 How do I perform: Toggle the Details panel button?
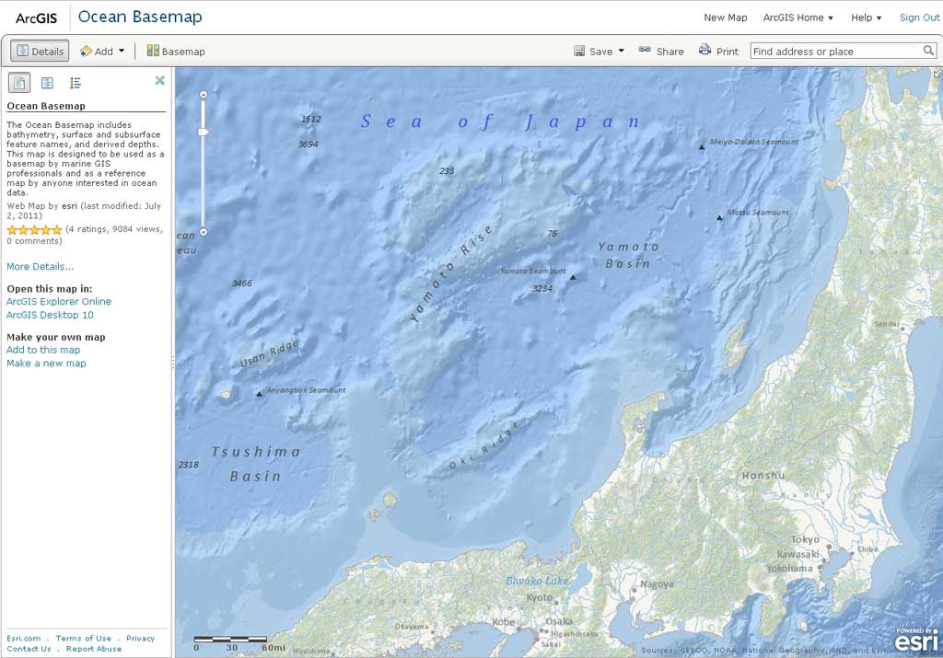(x=40, y=52)
